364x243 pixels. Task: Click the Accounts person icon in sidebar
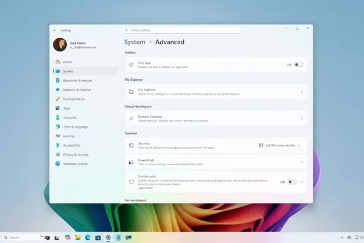coord(58,118)
